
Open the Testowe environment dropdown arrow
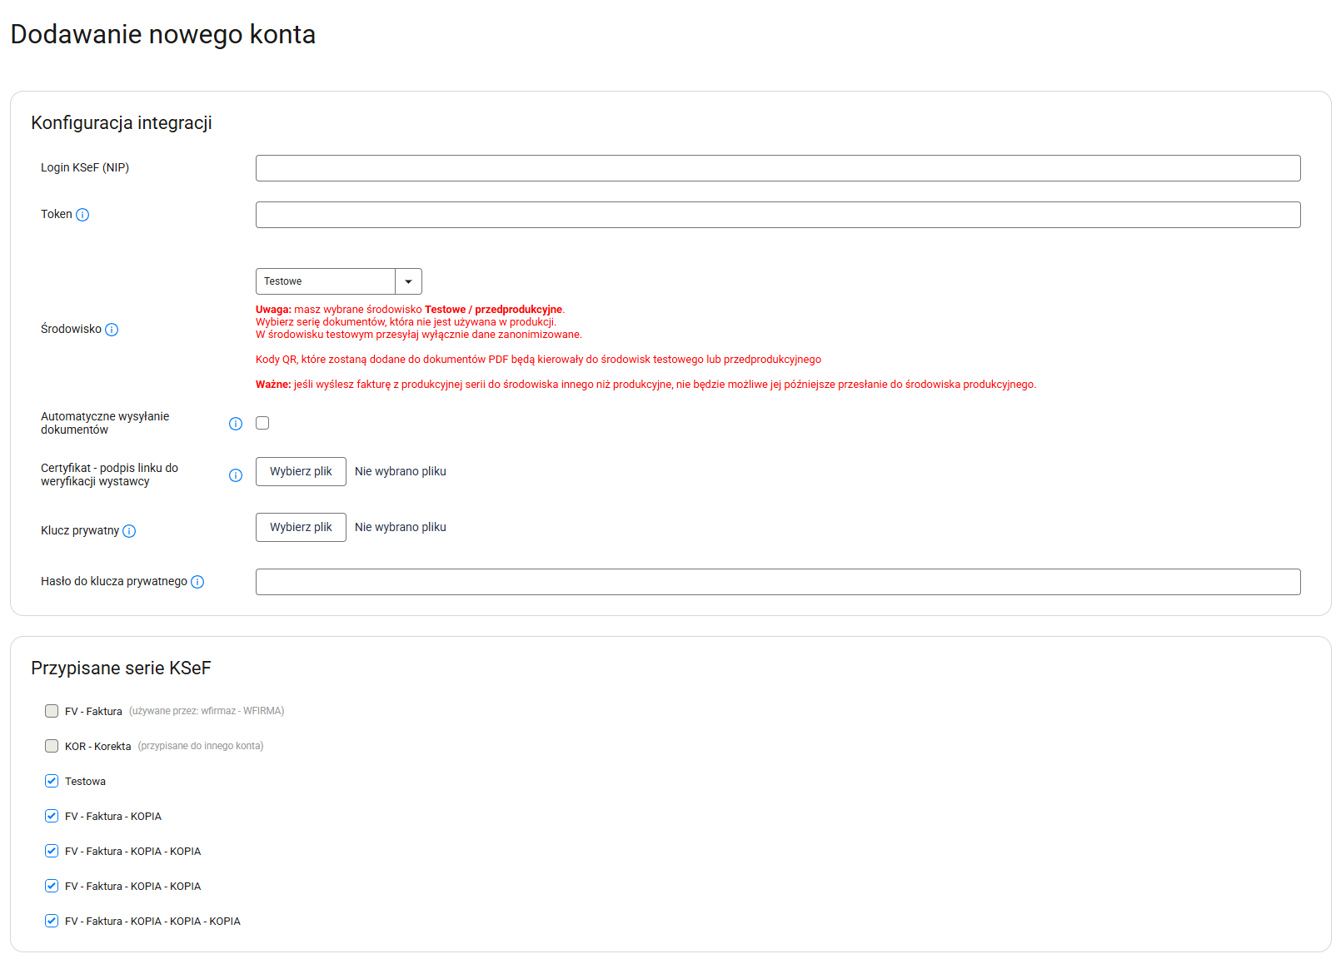408,281
